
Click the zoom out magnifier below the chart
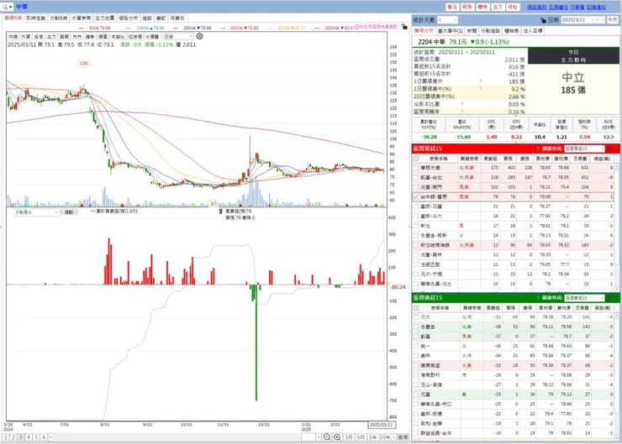[327, 437]
